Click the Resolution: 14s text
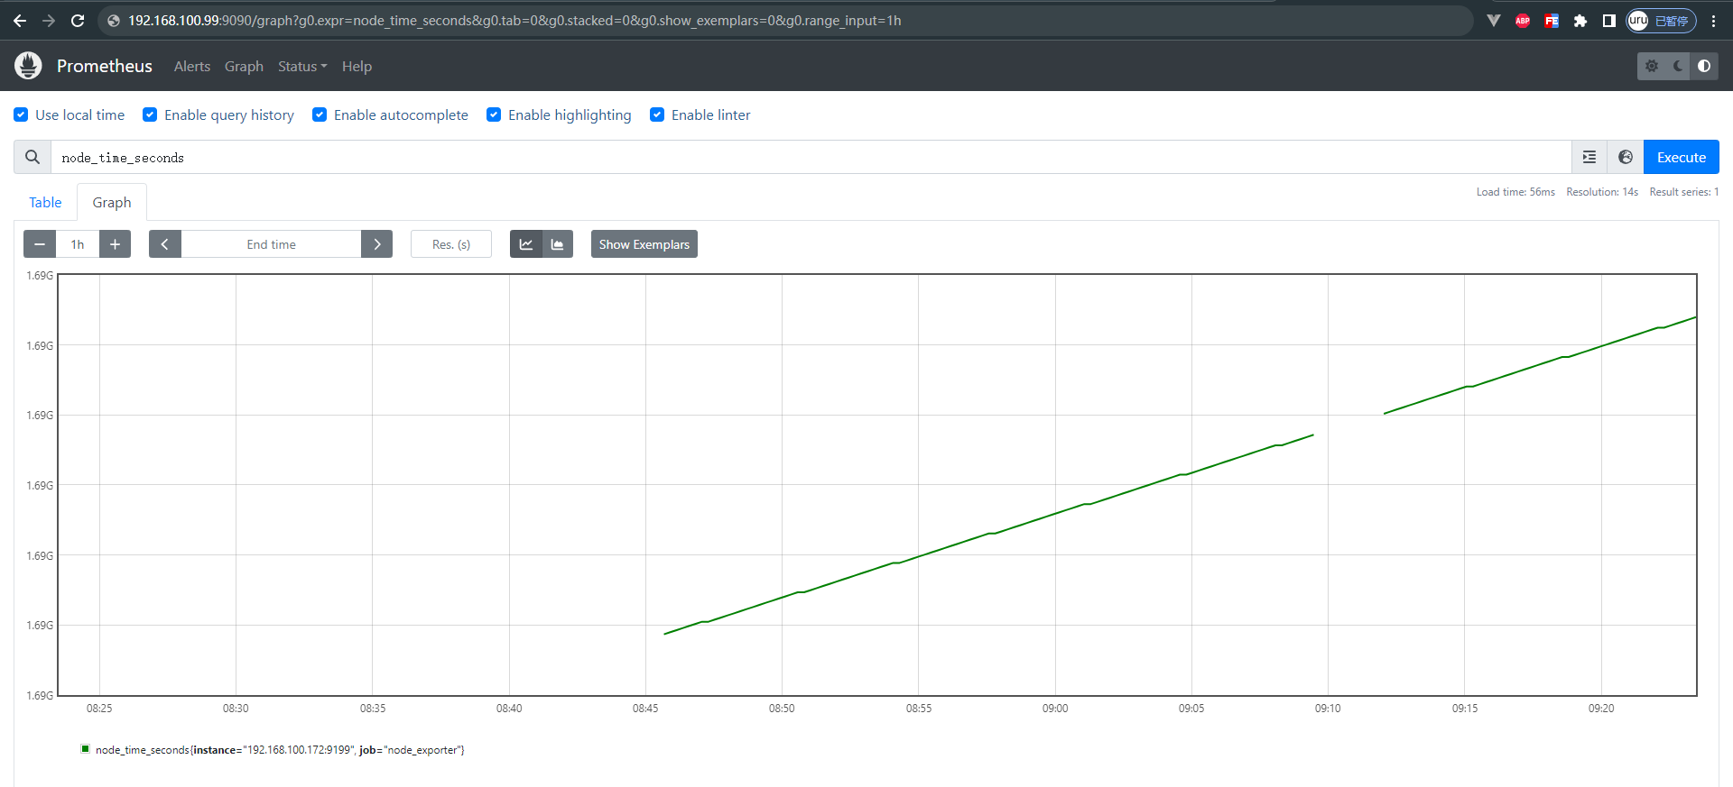 click(1602, 192)
